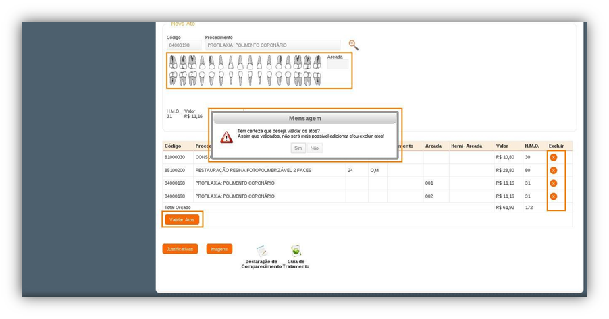Open the Guia de Tratamento icon
Screen dimensions: 609x319
(296, 251)
